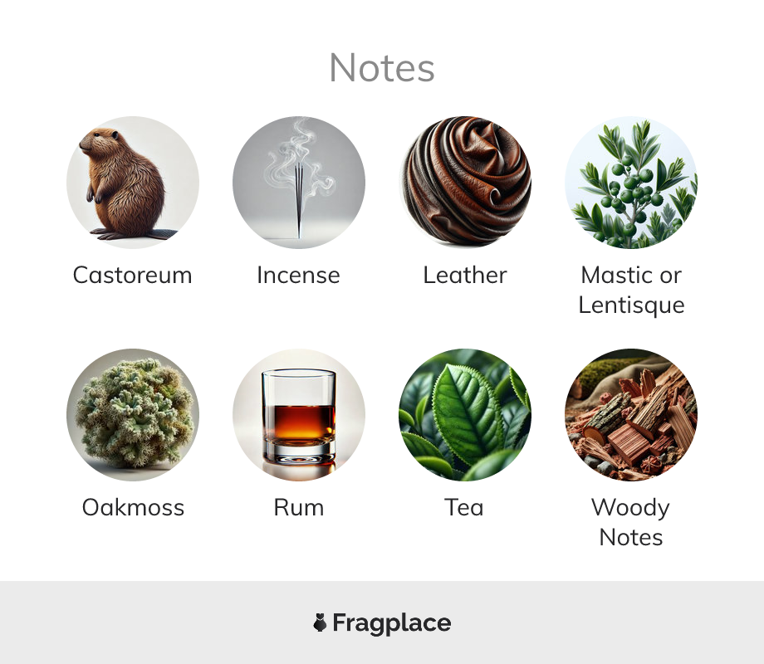Image resolution: width=764 pixels, height=664 pixels.
Task: Open the Woody Notes text label
Action: coord(631,523)
